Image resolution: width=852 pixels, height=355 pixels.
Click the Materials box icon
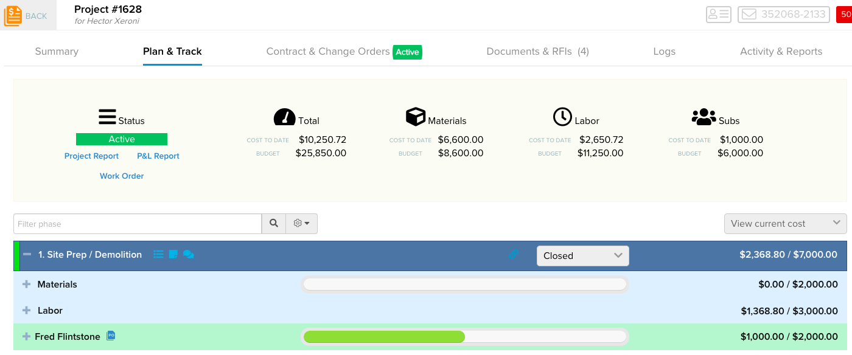point(416,117)
